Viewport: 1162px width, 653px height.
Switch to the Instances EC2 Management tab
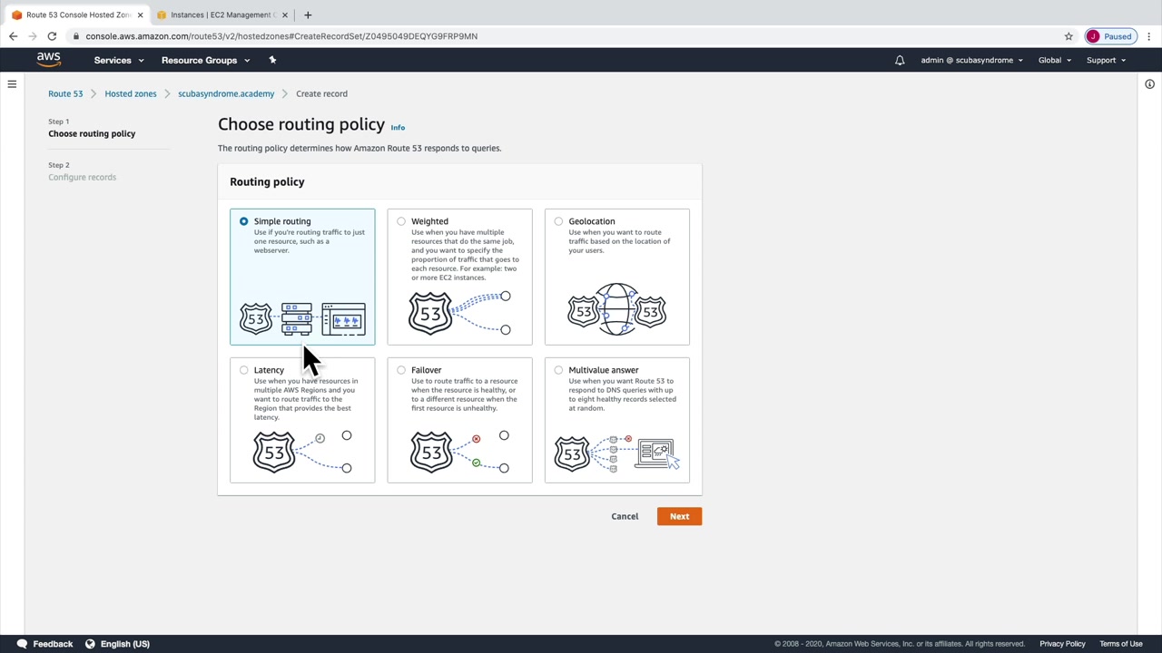point(222,15)
